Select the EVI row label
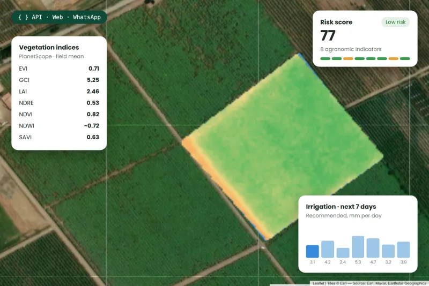429x286 pixels. click(x=23, y=69)
